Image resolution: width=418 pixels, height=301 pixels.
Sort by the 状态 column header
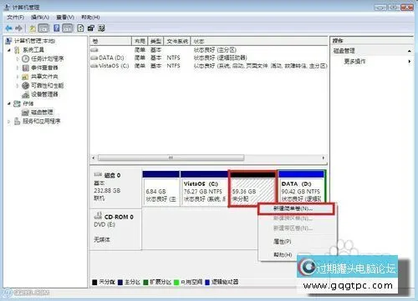click(259, 41)
